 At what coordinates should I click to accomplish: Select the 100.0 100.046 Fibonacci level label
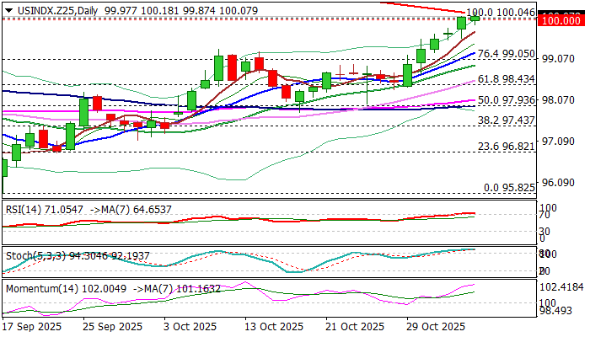point(501,13)
